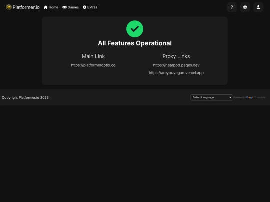Viewport: 270px width, 202px height.
Task: Open the Extras nav item
Action: coord(90,7)
